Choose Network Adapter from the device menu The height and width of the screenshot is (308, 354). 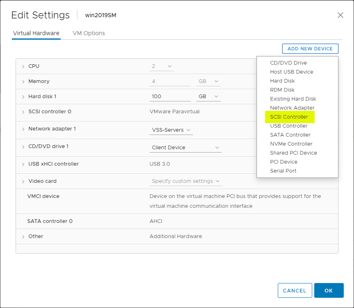click(x=293, y=108)
